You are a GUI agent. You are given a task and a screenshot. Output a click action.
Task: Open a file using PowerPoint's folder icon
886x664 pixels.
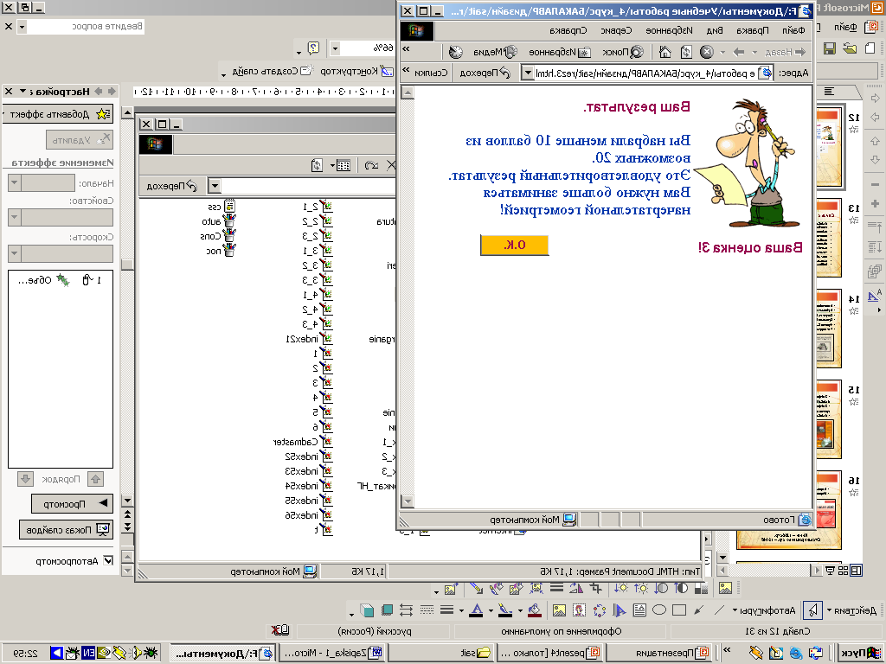[x=850, y=48]
